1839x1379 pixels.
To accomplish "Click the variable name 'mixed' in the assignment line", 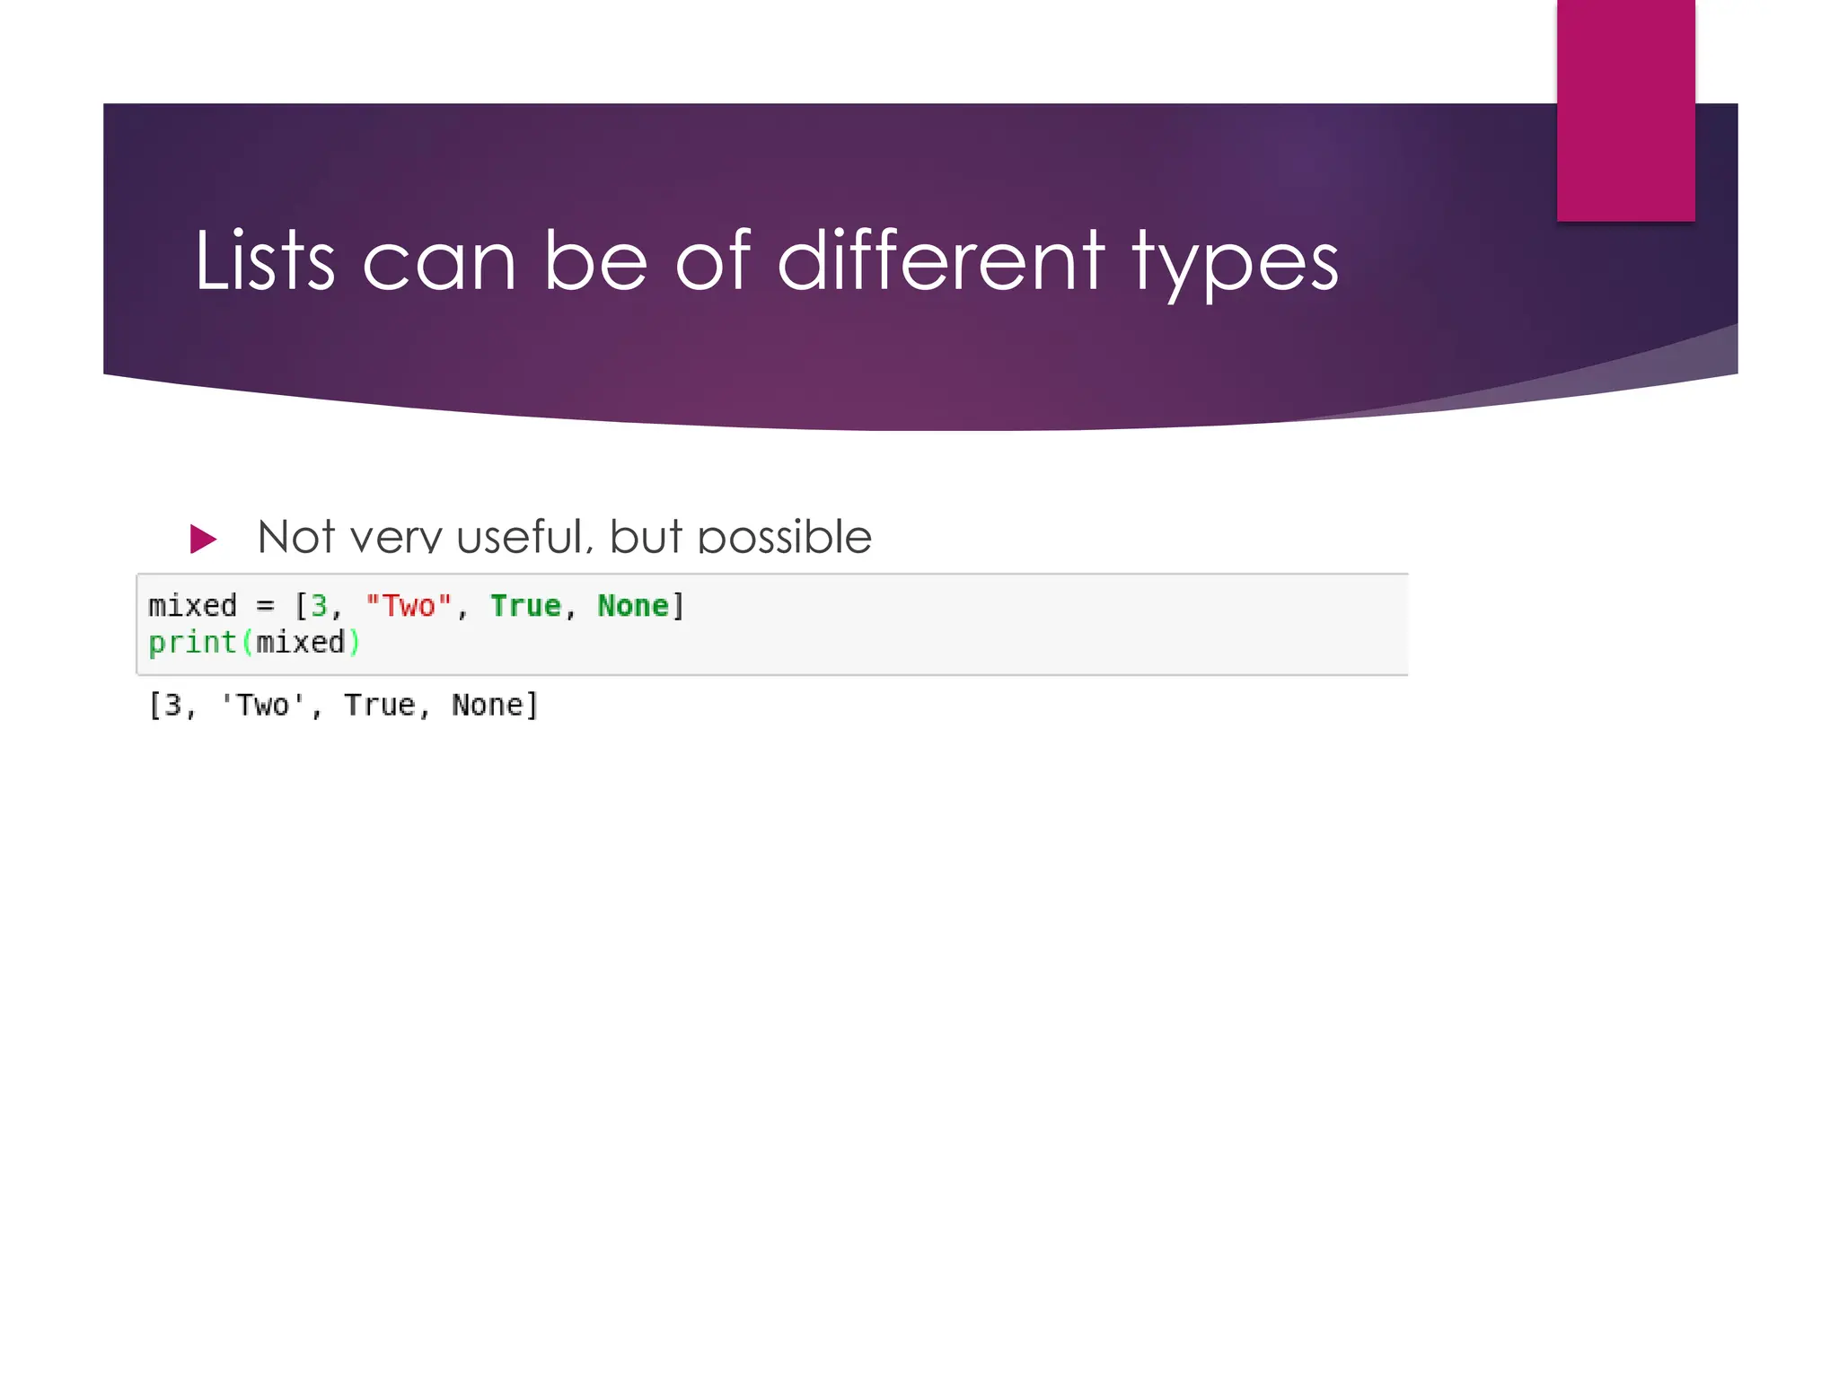I will (192, 606).
